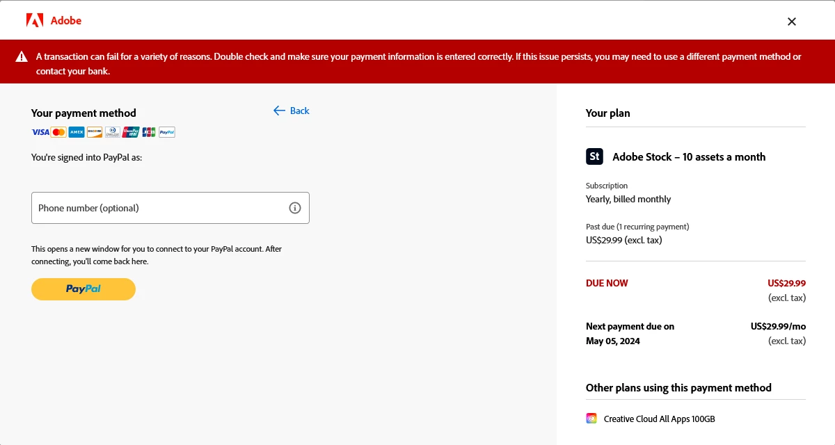Click the warning triangle icon in red banner

tap(22, 57)
